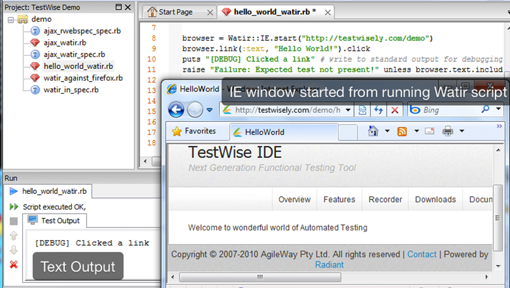Click the Contact link in footer
This screenshot has width=510, height=288.
422,254
